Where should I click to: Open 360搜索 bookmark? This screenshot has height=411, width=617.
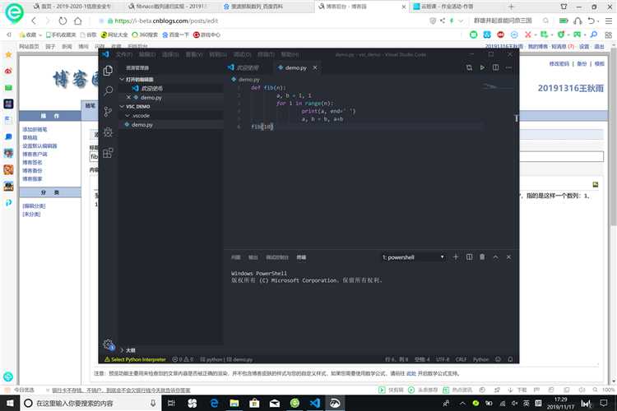(145, 35)
